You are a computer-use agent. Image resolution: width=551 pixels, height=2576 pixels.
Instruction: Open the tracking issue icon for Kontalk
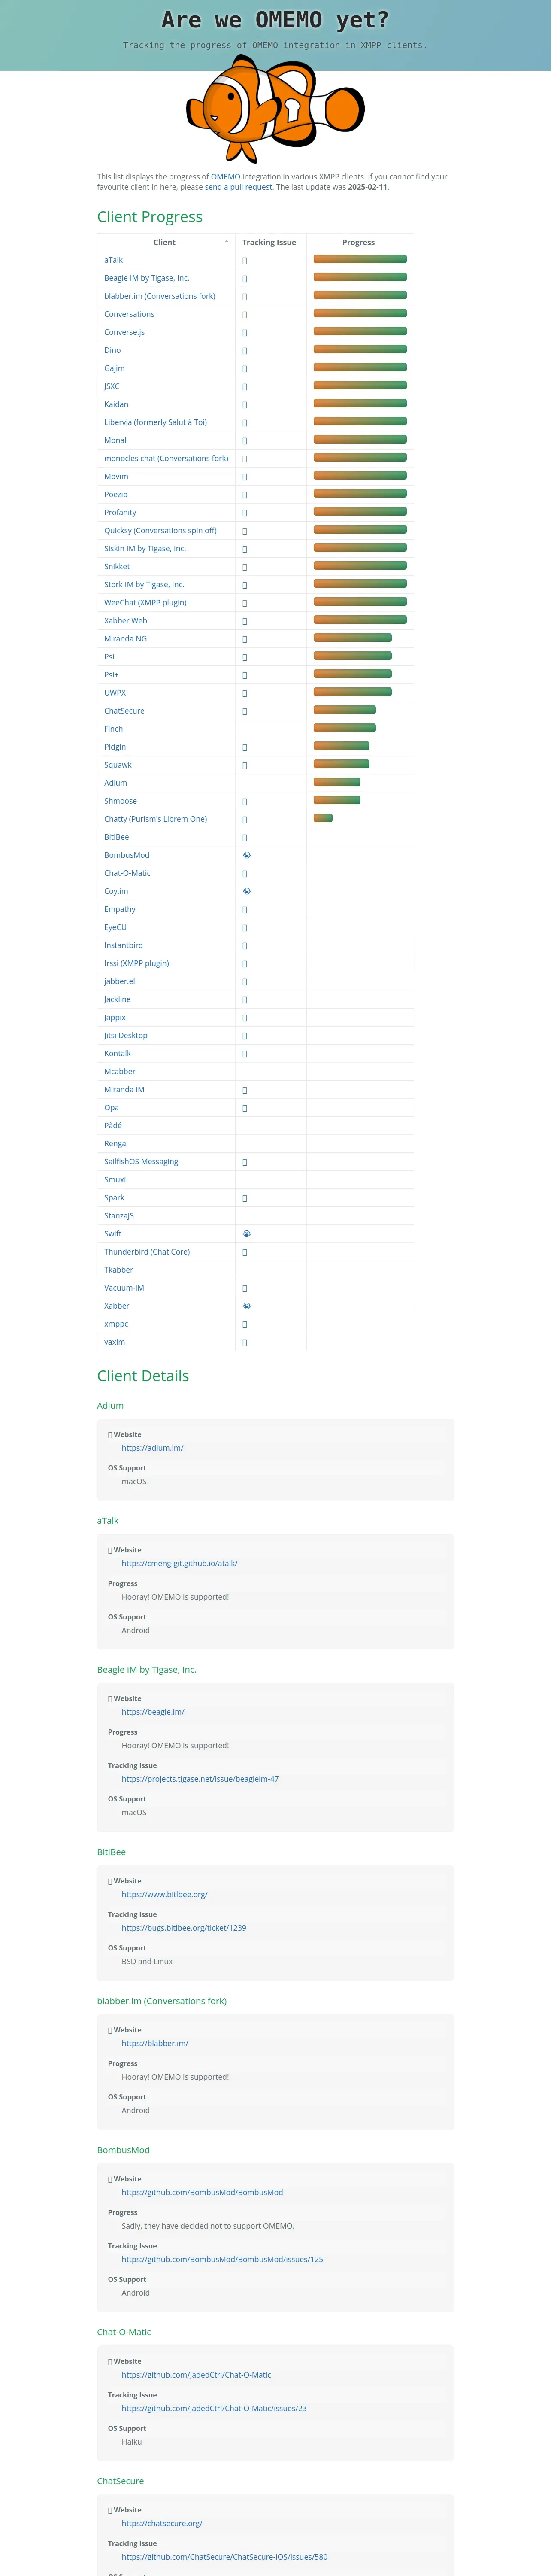(x=245, y=1054)
